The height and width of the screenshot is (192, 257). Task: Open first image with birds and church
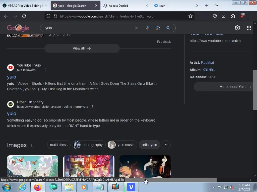coord(33,166)
